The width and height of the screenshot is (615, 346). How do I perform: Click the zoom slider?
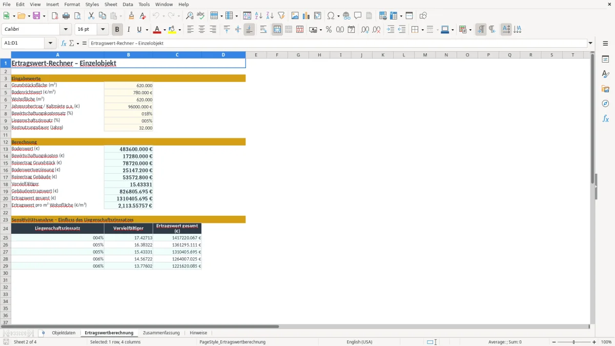(x=573, y=342)
